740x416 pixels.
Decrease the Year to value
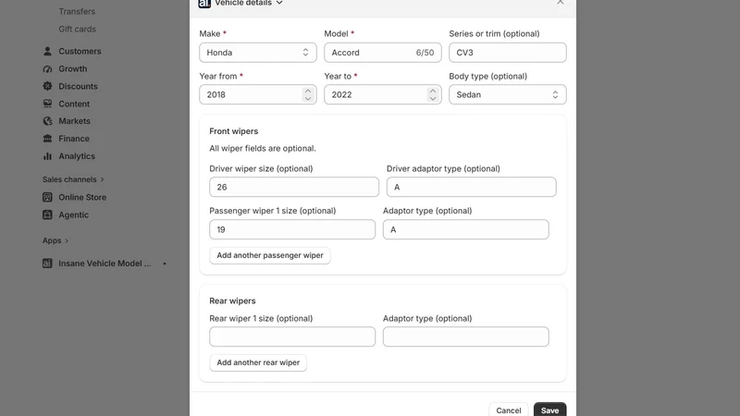[433, 99]
